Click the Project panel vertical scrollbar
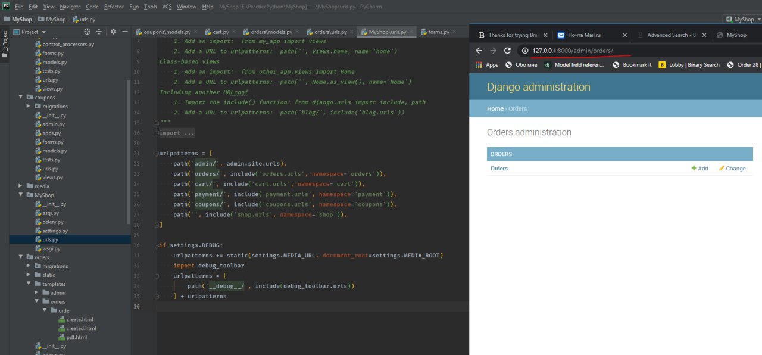 [129, 152]
